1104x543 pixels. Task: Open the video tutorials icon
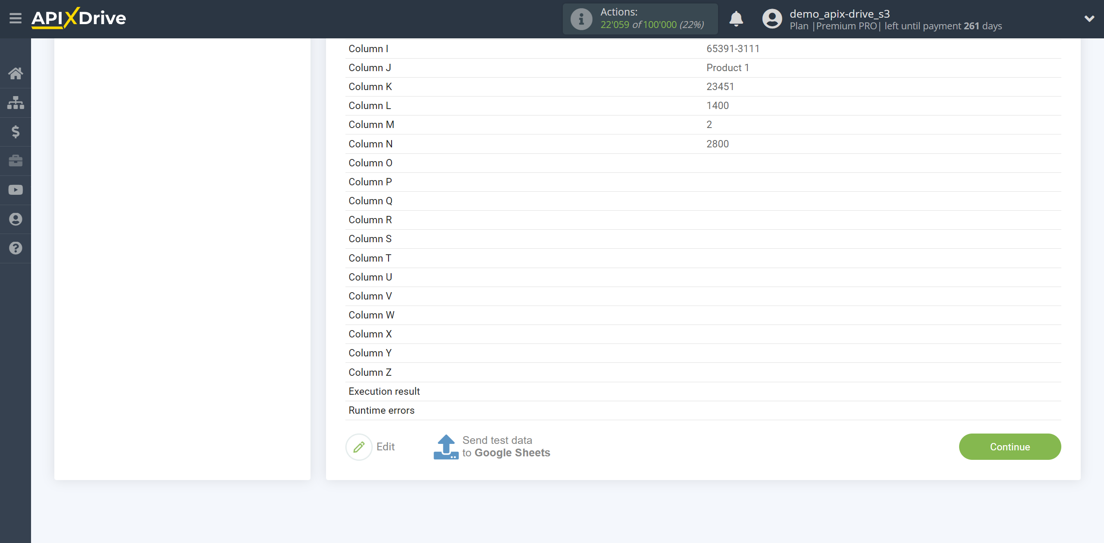(16, 190)
